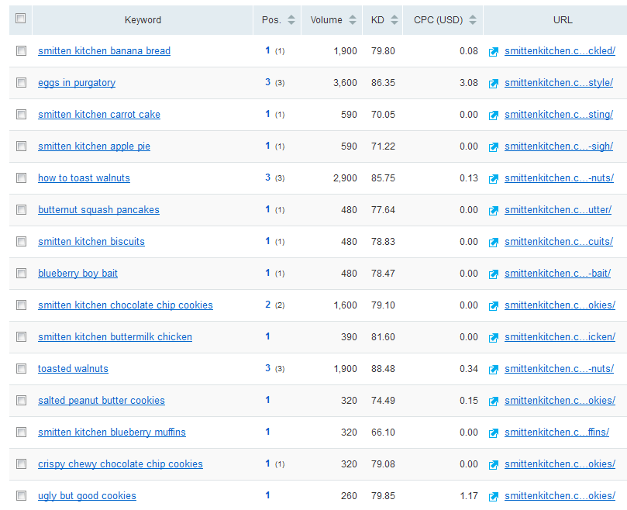Screen dimensions: 627x510
Task: Sort table by CPC (USD) column arrows
Action: [473, 19]
